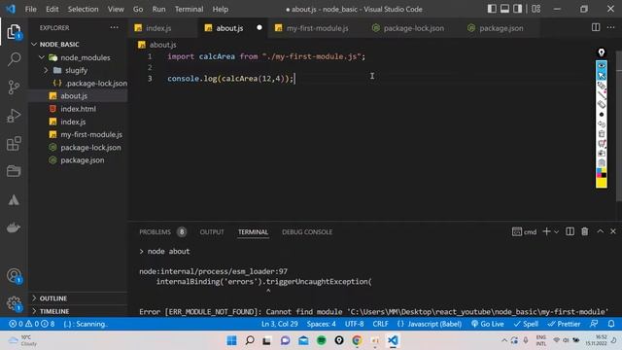Switch to the PROBLEMS panel tab
The height and width of the screenshot is (350, 622).
pyautogui.click(x=162, y=231)
